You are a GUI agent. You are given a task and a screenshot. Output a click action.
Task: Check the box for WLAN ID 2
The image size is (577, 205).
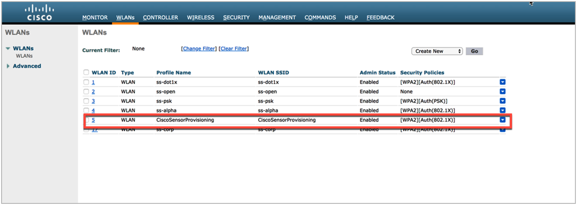tap(86, 91)
